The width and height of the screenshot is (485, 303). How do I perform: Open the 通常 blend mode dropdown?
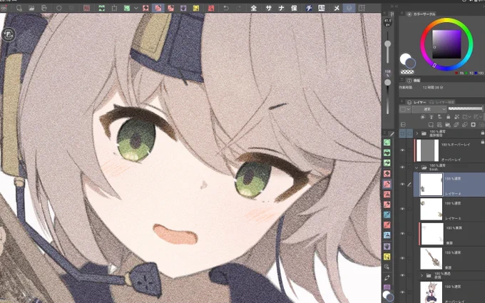click(x=429, y=109)
